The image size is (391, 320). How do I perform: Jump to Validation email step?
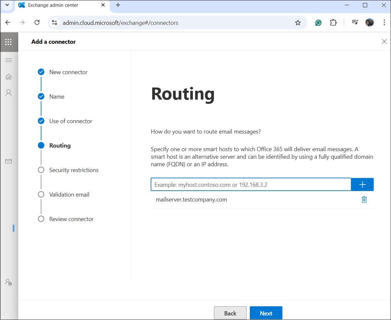pos(69,195)
